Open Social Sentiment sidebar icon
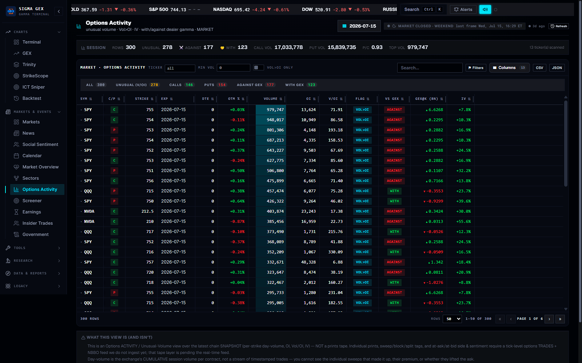582x363 pixels. pyautogui.click(x=16, y=144)
